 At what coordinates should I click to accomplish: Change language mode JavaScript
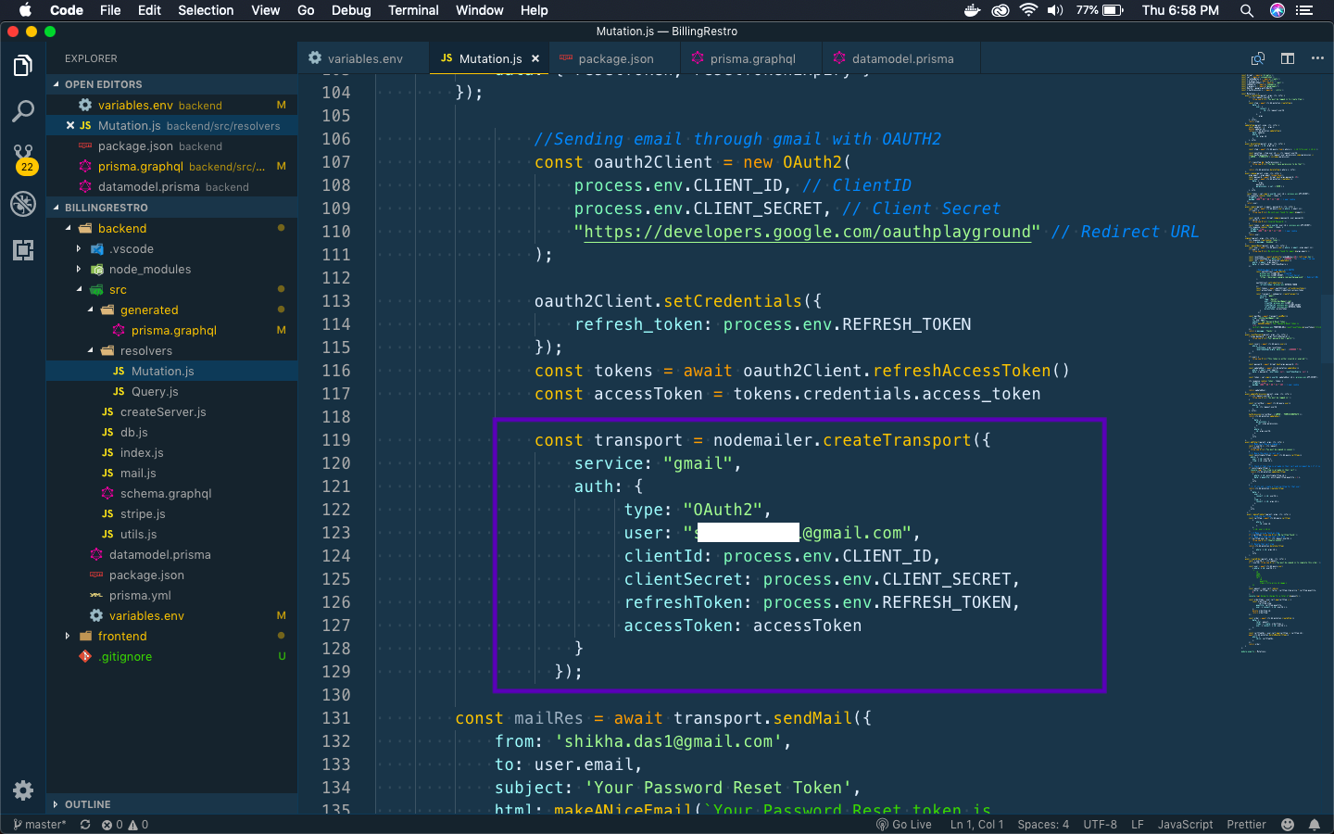click(x=1185, y=824)
